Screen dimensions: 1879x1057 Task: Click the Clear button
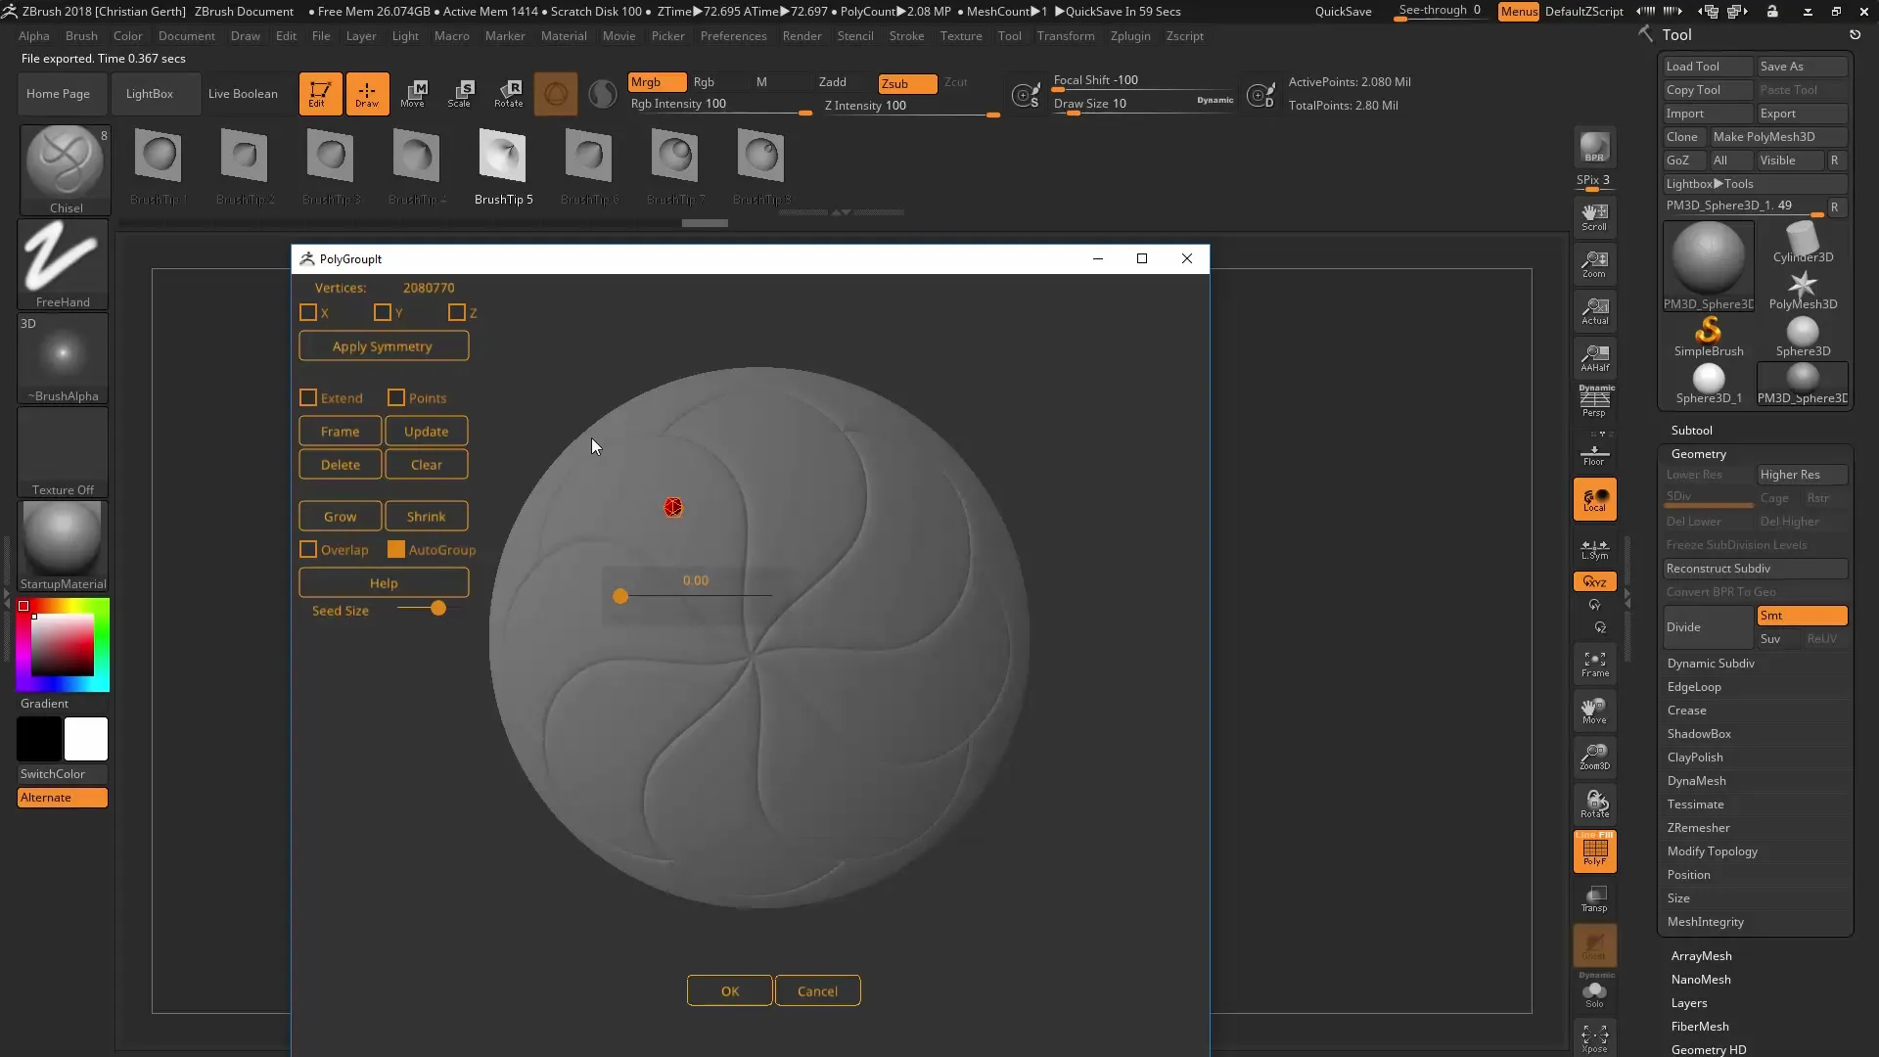(x=426, y=464)
